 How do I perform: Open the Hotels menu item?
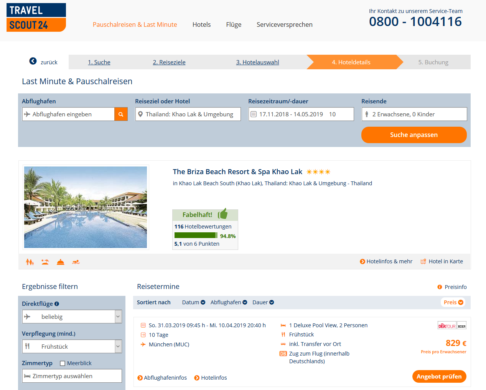[201, 24]
